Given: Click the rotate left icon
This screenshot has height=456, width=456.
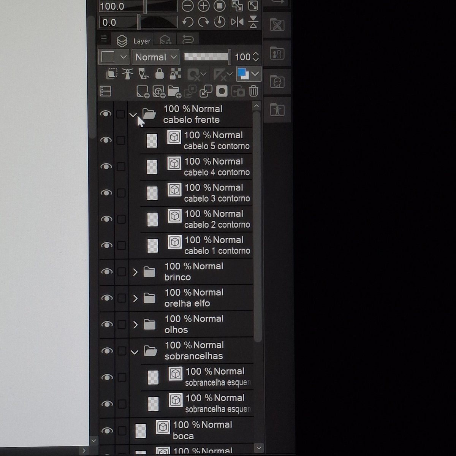Looking at the screenshot, I should click(x=188, y=22).
